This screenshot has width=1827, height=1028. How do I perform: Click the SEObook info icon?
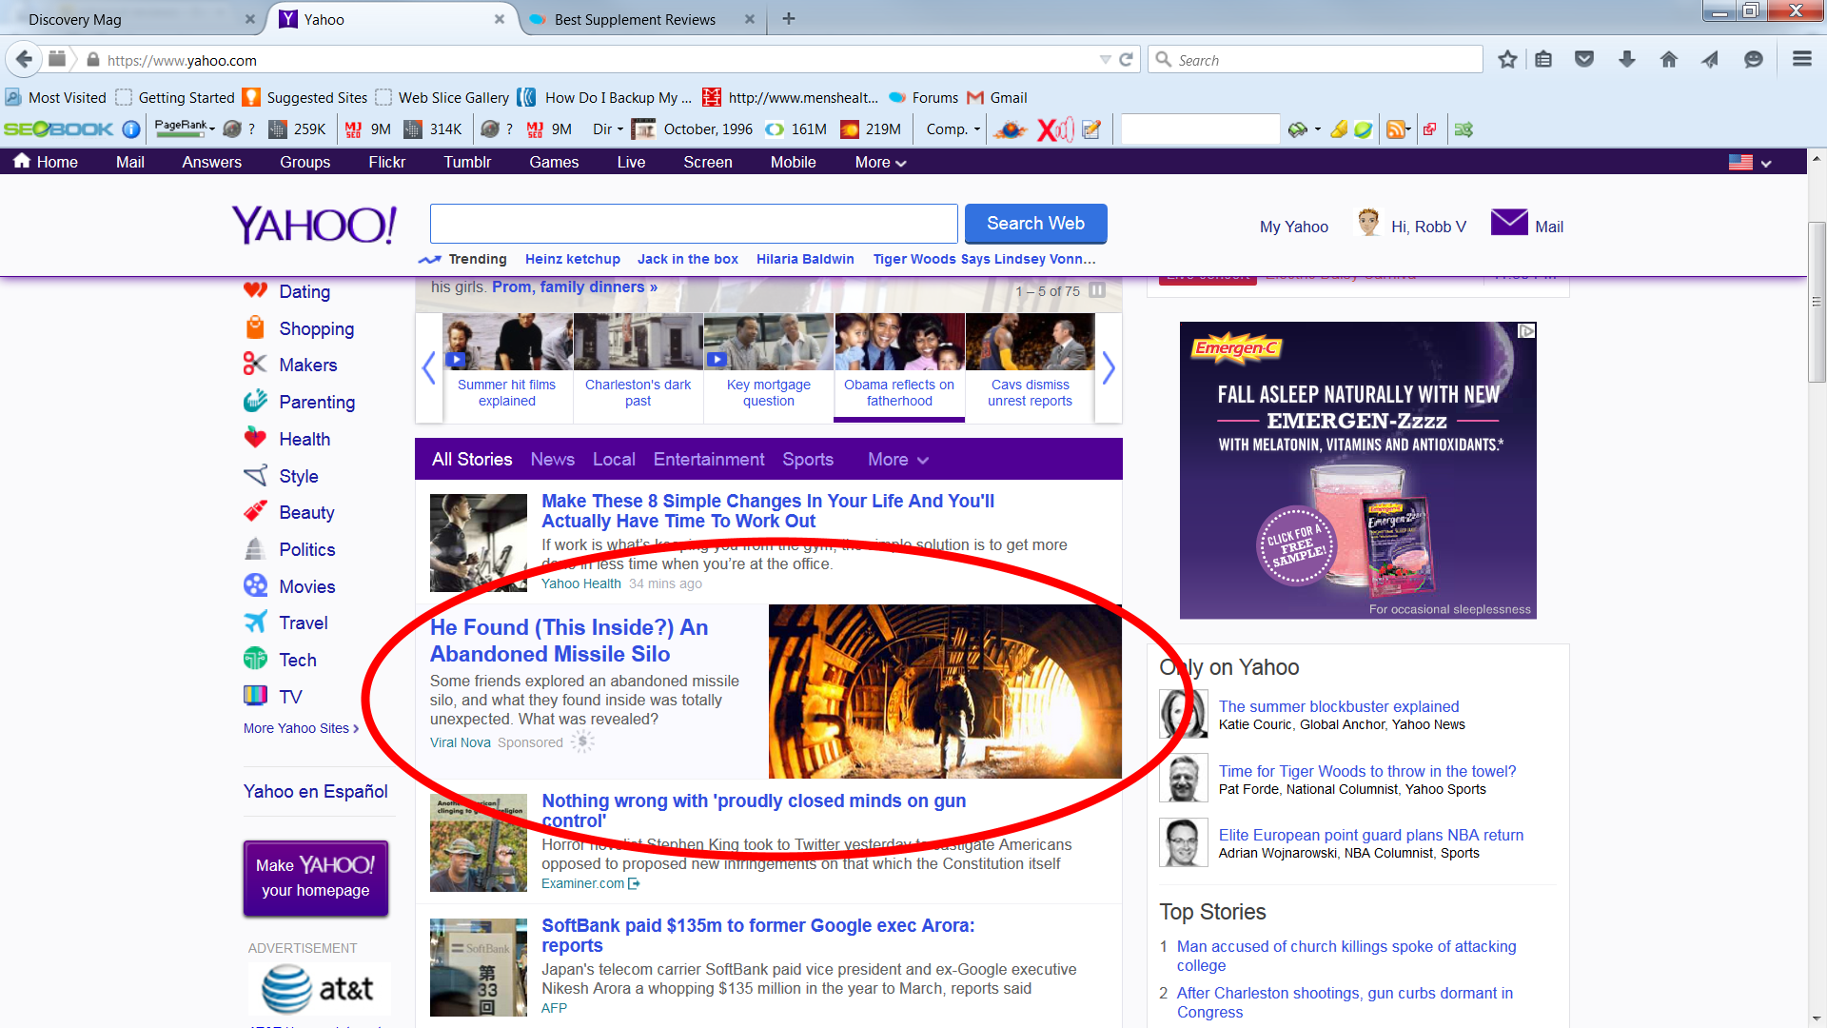(131, 129)
